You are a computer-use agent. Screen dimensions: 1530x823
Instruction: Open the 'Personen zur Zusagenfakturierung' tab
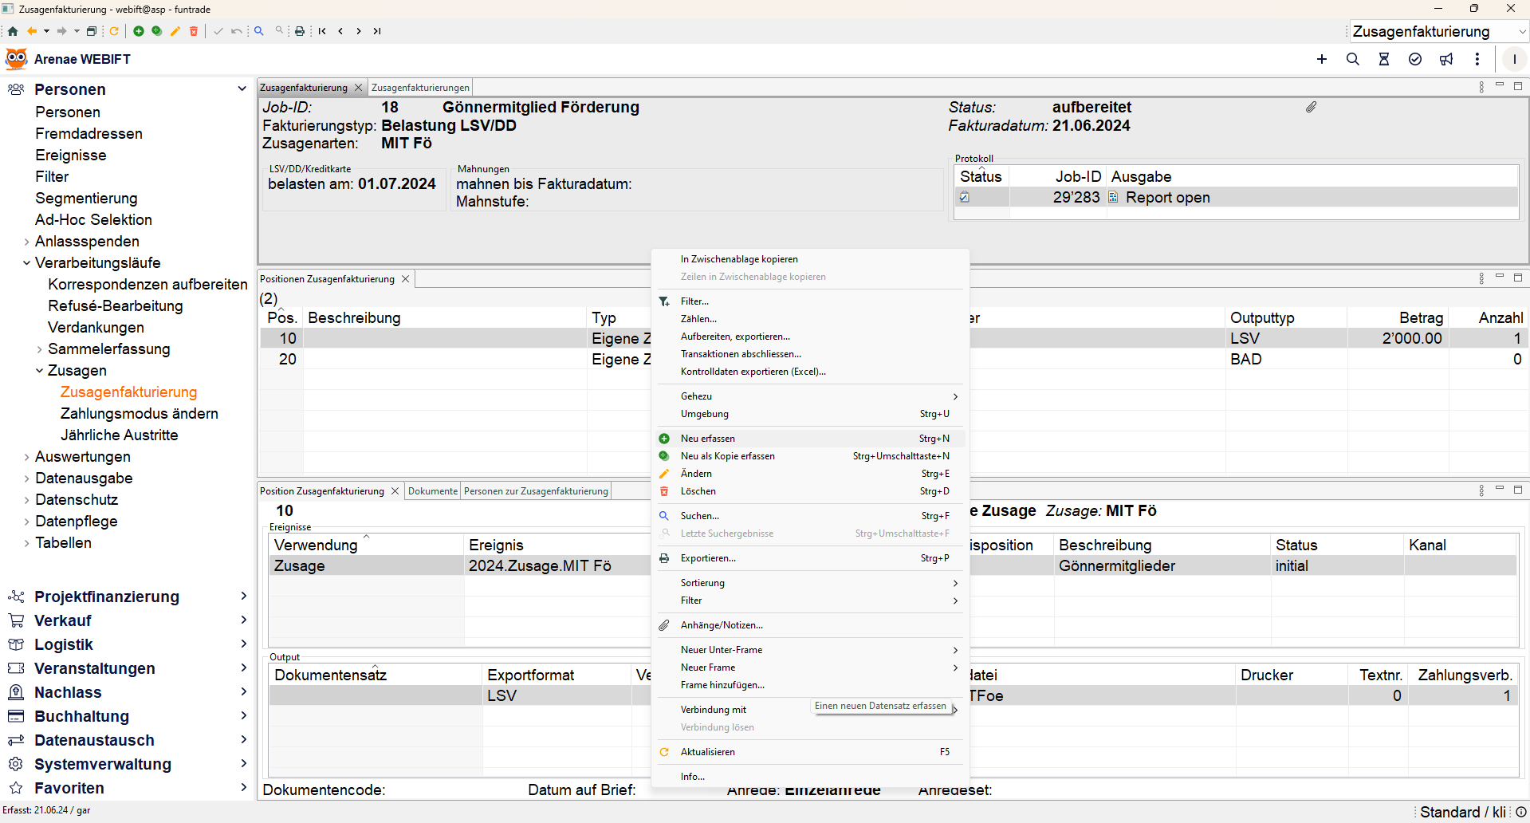click(x=536, y=491)
